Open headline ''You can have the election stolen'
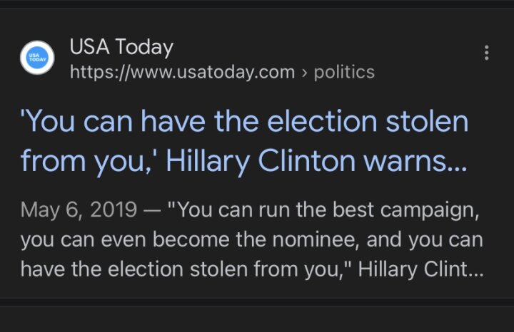Image resolution: width=514 pixels, height=332 pixels. (245, 121)
